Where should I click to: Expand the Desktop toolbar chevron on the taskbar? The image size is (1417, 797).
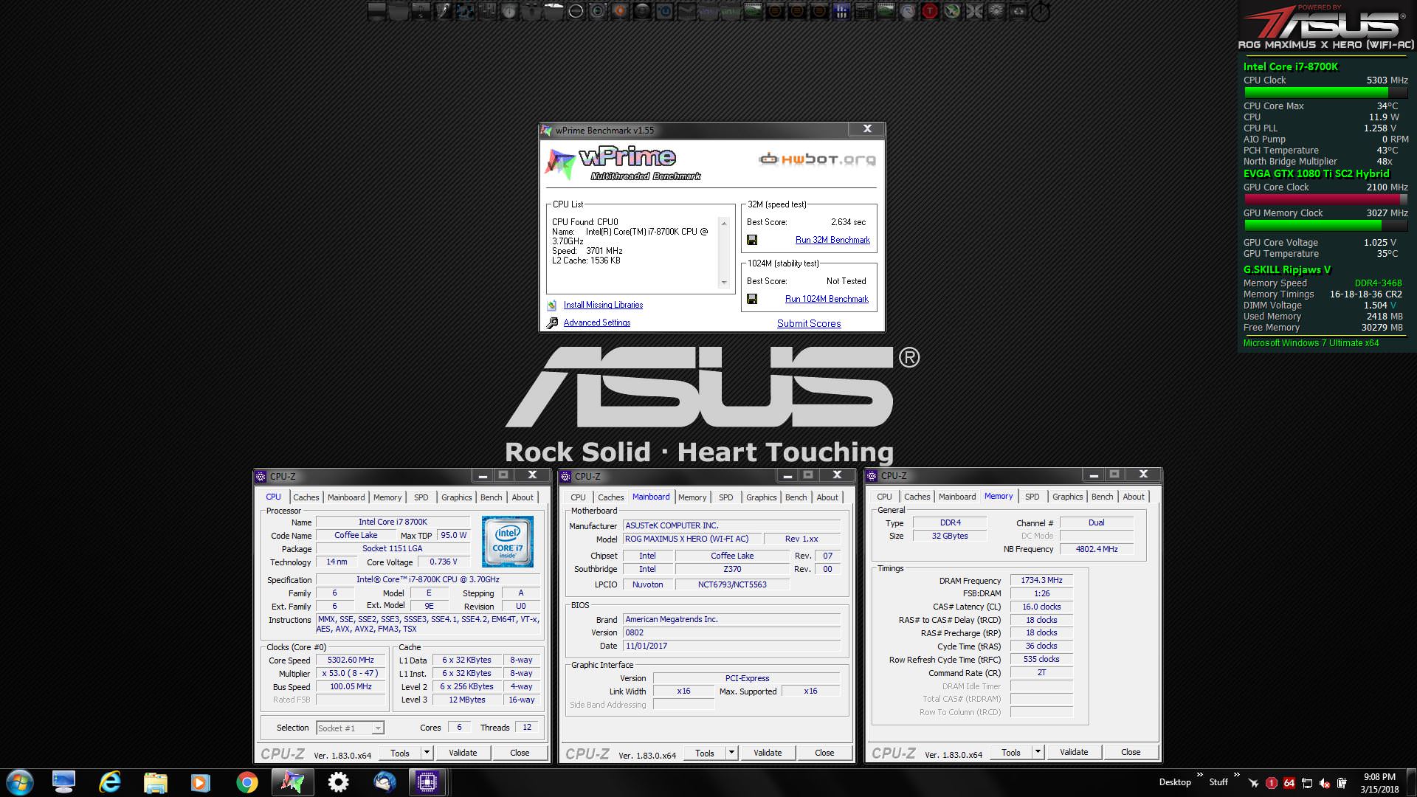click(1199, 774)
